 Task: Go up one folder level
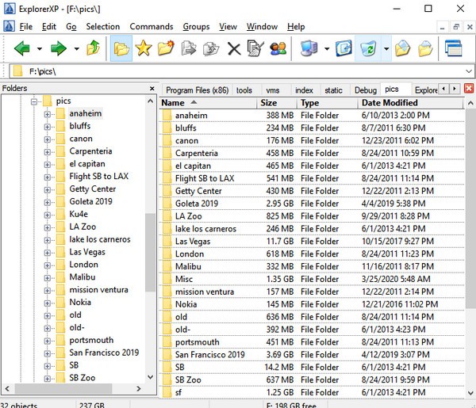click(x=94, y=49)
